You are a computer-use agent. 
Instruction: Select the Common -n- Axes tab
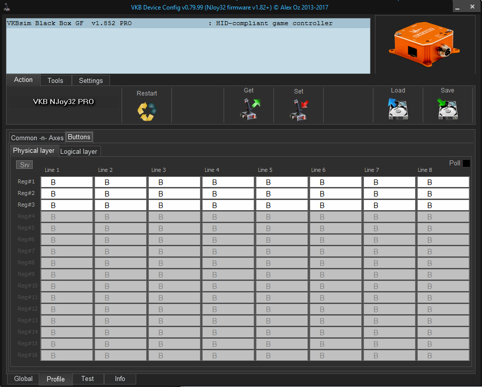point(37,138)
